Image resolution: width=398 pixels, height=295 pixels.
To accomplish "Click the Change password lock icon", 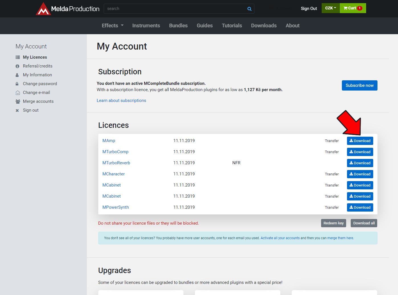I will pos(17,84).
